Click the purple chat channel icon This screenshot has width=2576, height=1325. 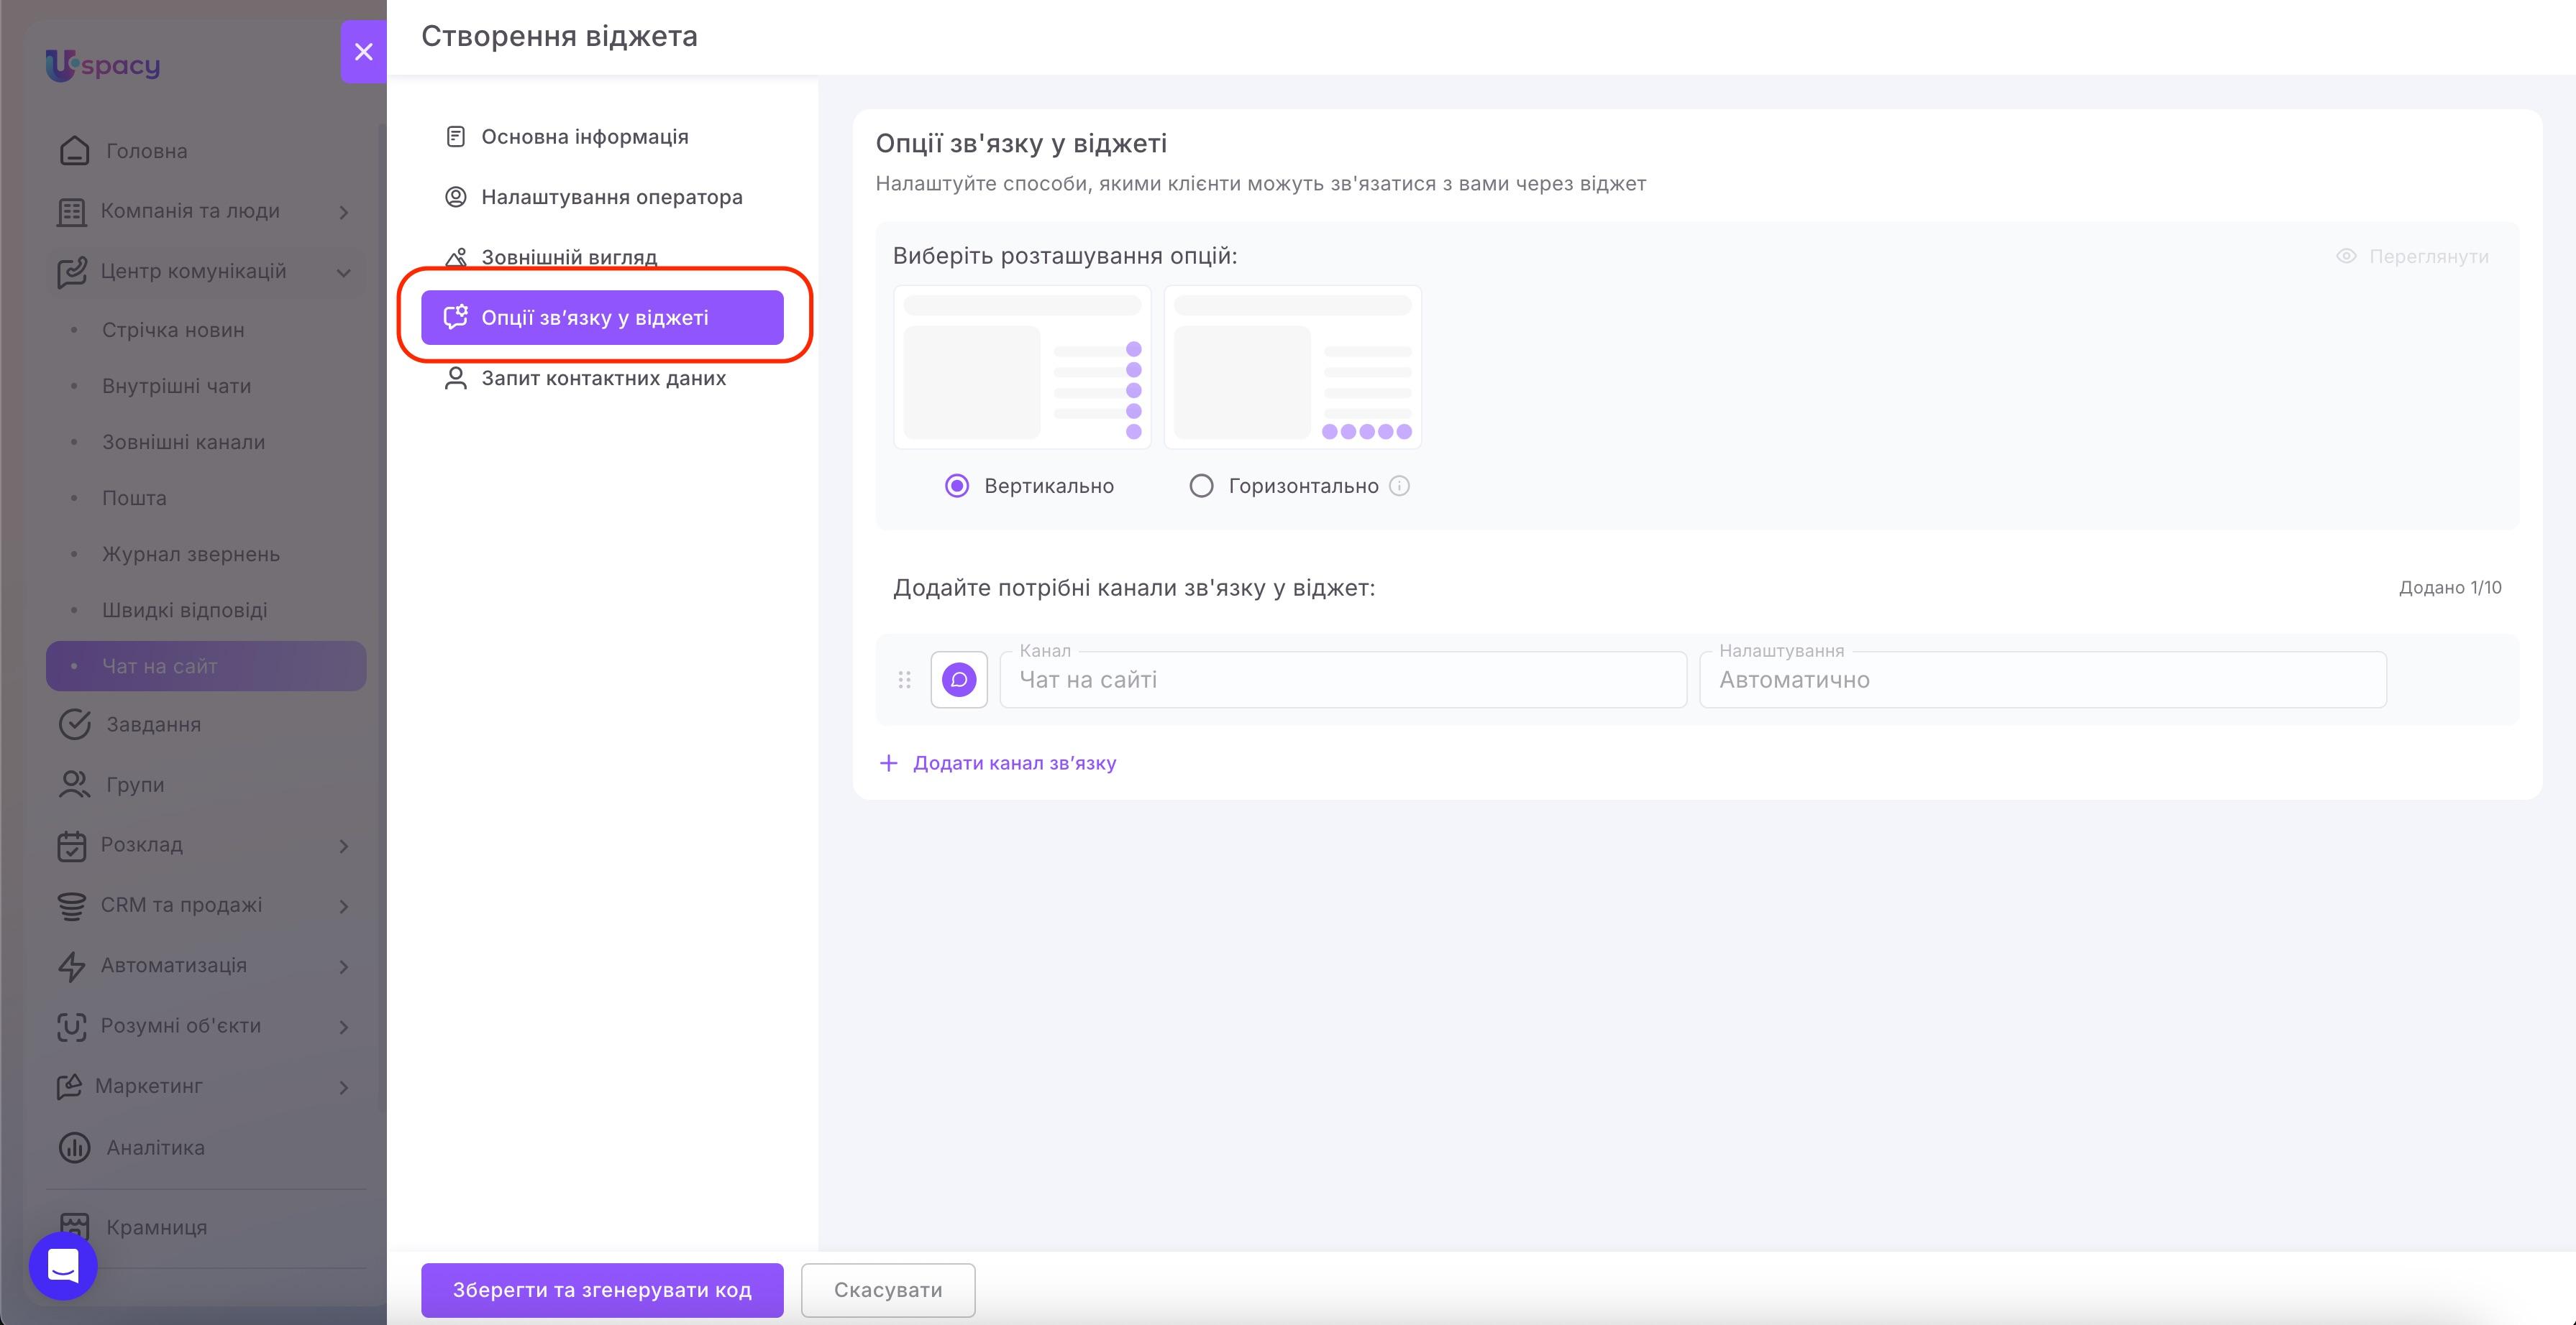[x=959, y=680]
